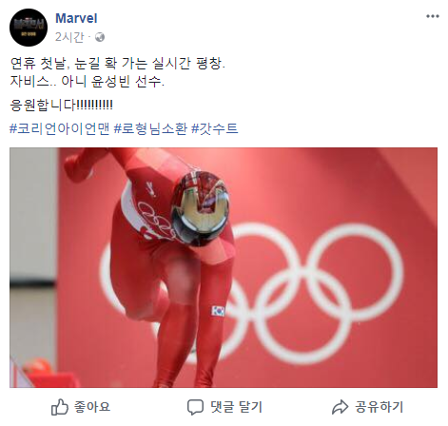Click the 공유하기 share button
Screen dimensions: 448x426
[x=379, y=407]
